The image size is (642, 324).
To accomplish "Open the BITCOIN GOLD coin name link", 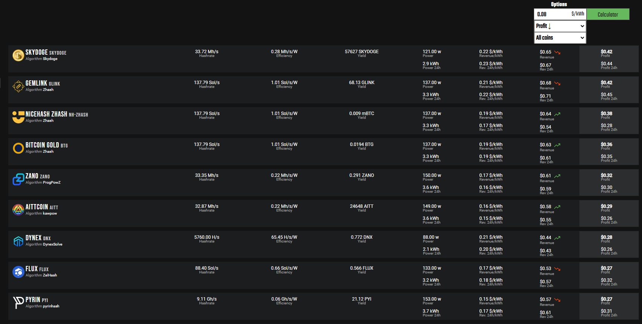I will tap(42, 145).
